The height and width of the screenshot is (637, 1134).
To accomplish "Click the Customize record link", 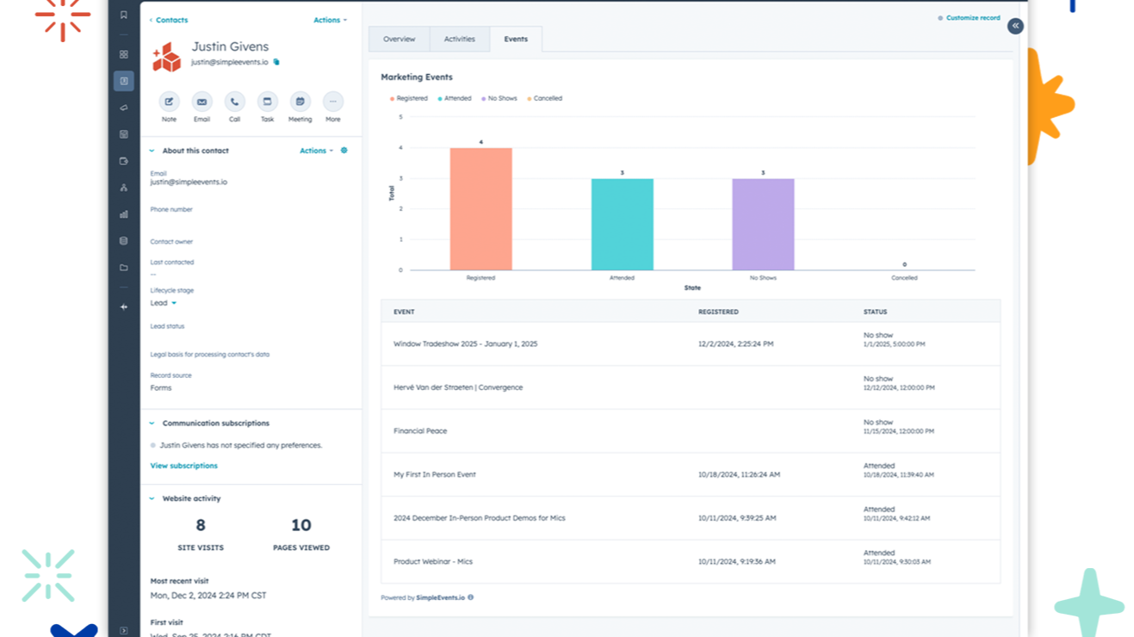I will 972,17.
